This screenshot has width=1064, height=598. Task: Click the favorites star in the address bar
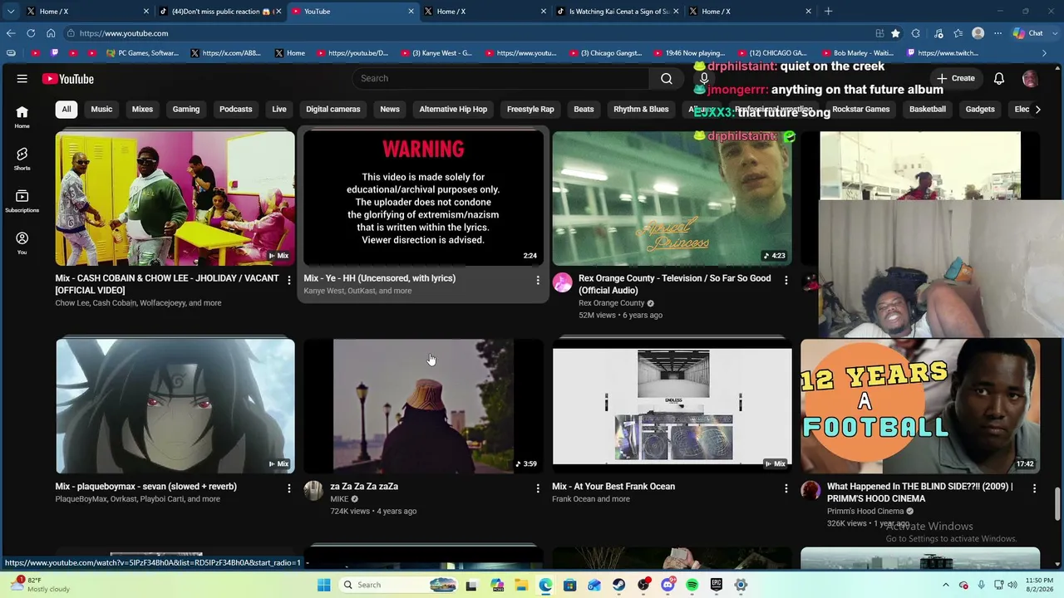(x=895, y=33)
